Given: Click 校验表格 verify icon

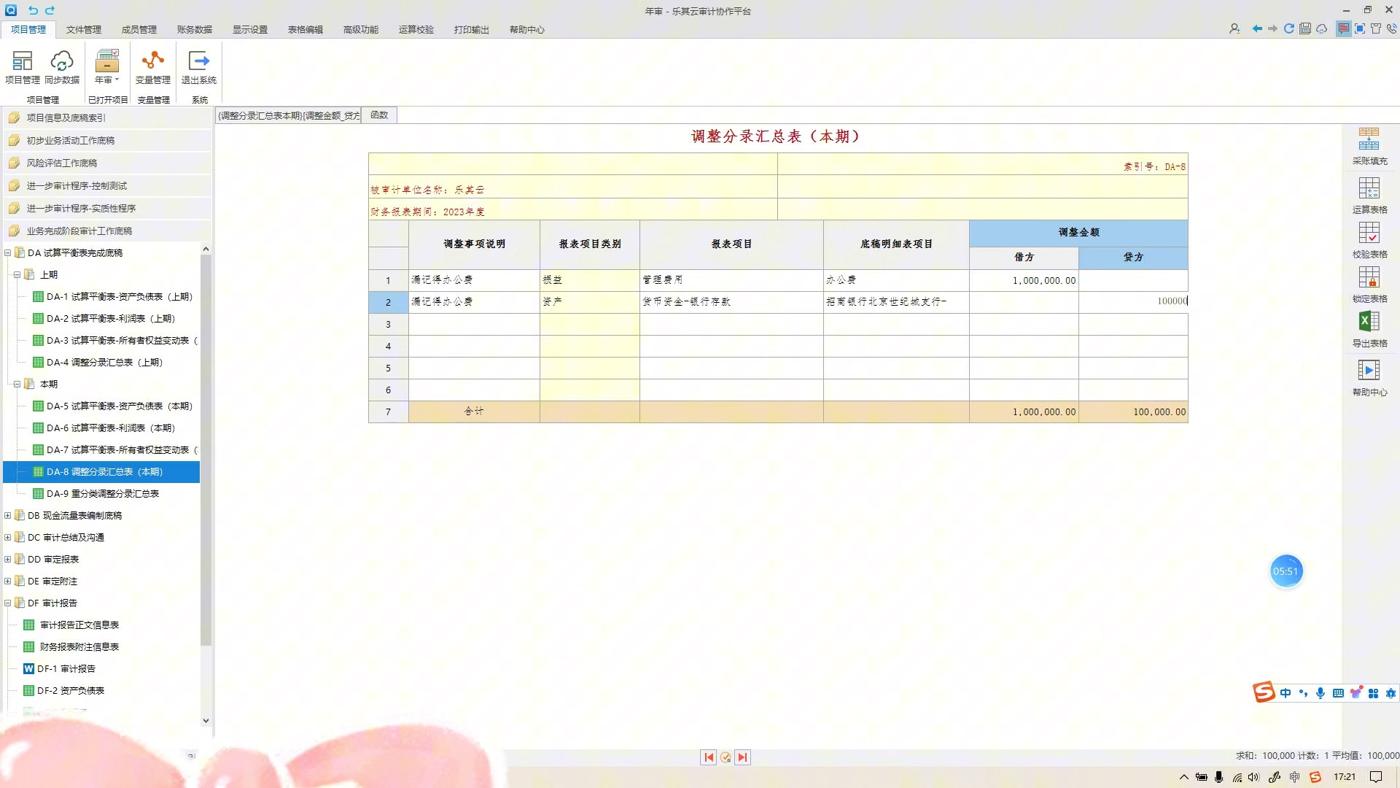Looking at the screenshot, I should pos(1369,233).
